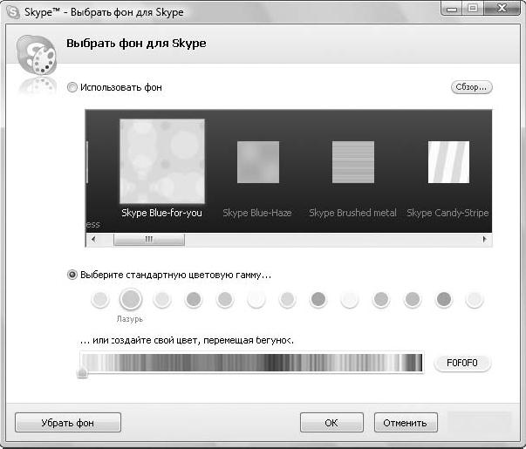Screen dimensions: 526x449
Task: Click the color slider handle below the spectrum
Action: coord(82,374)
